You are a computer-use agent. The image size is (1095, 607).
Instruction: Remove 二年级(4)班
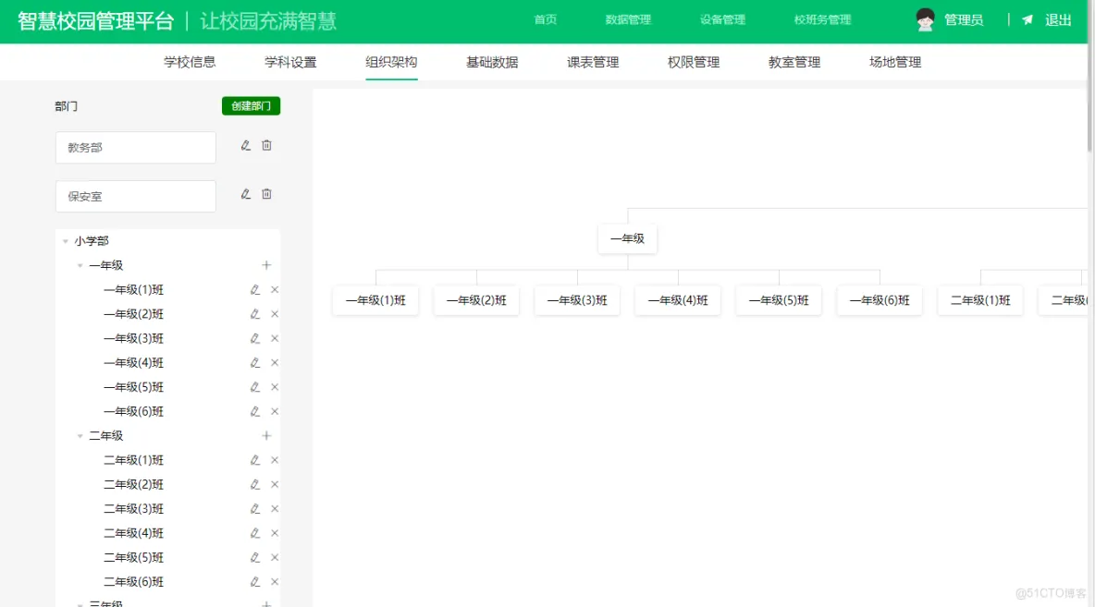tap(275, 534)
